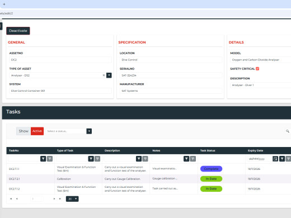The height and width of the screenshot is (218, 291).
Task: Apply filter icon in Expiry Date column
Action: coord(282,159)
